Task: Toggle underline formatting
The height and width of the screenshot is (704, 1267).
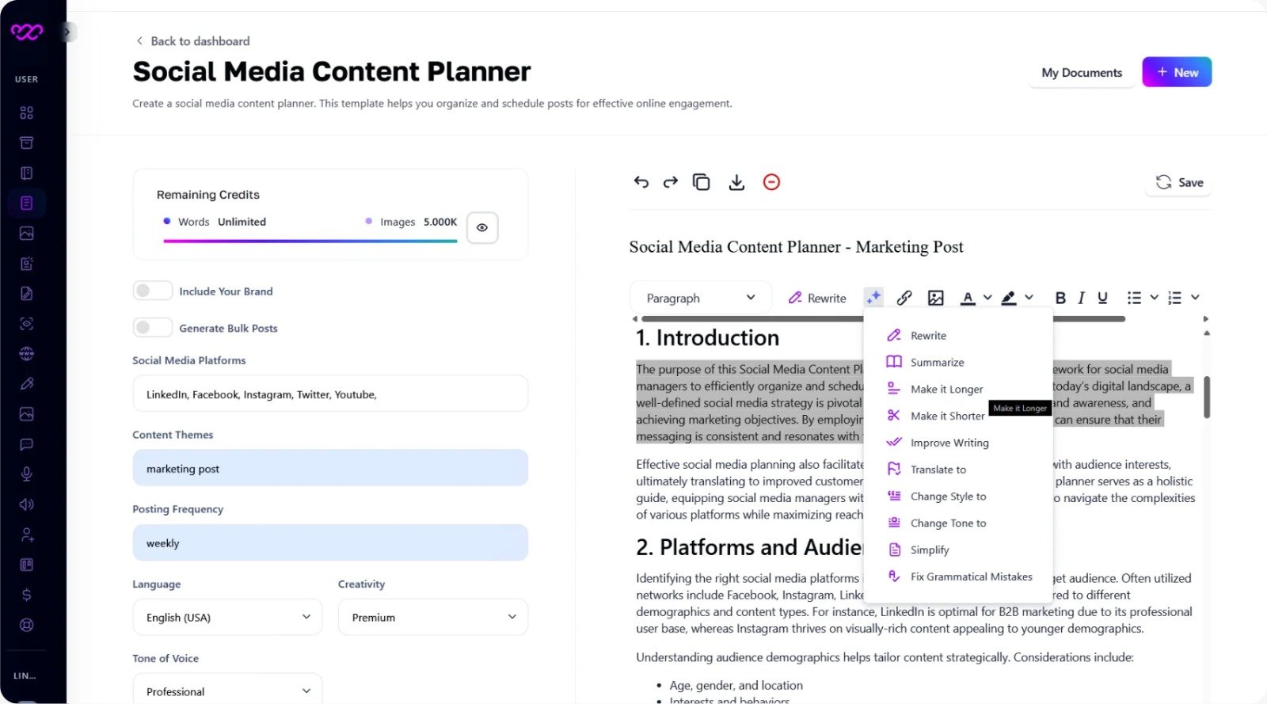Action: click(1102, 298)
